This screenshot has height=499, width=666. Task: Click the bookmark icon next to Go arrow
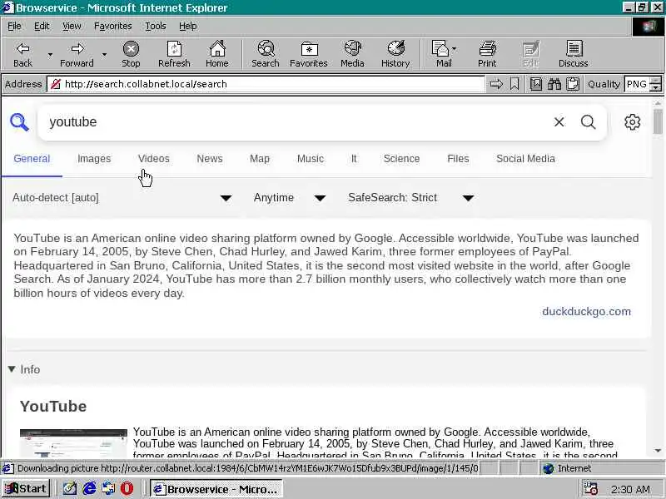click(x=514, y=84)
